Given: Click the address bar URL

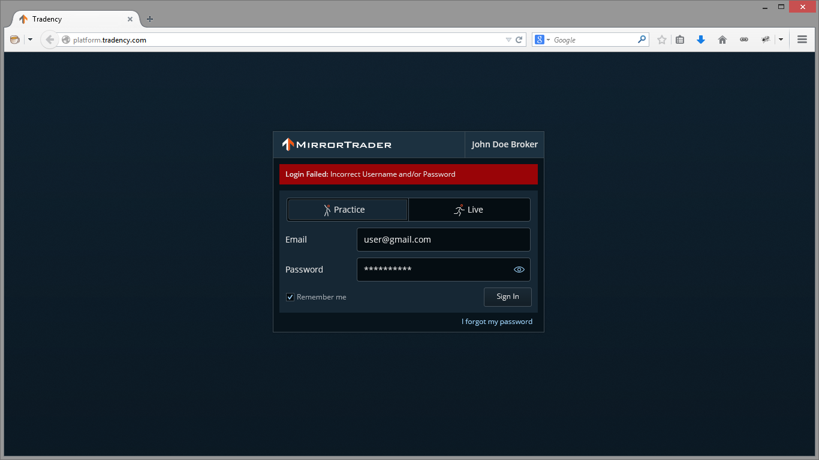Looking at the screenshot, I should pos(110,40).
